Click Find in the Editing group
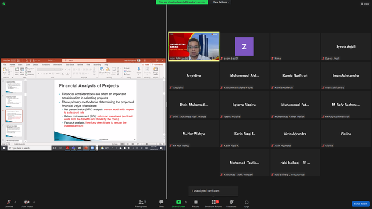 [127, 69]
